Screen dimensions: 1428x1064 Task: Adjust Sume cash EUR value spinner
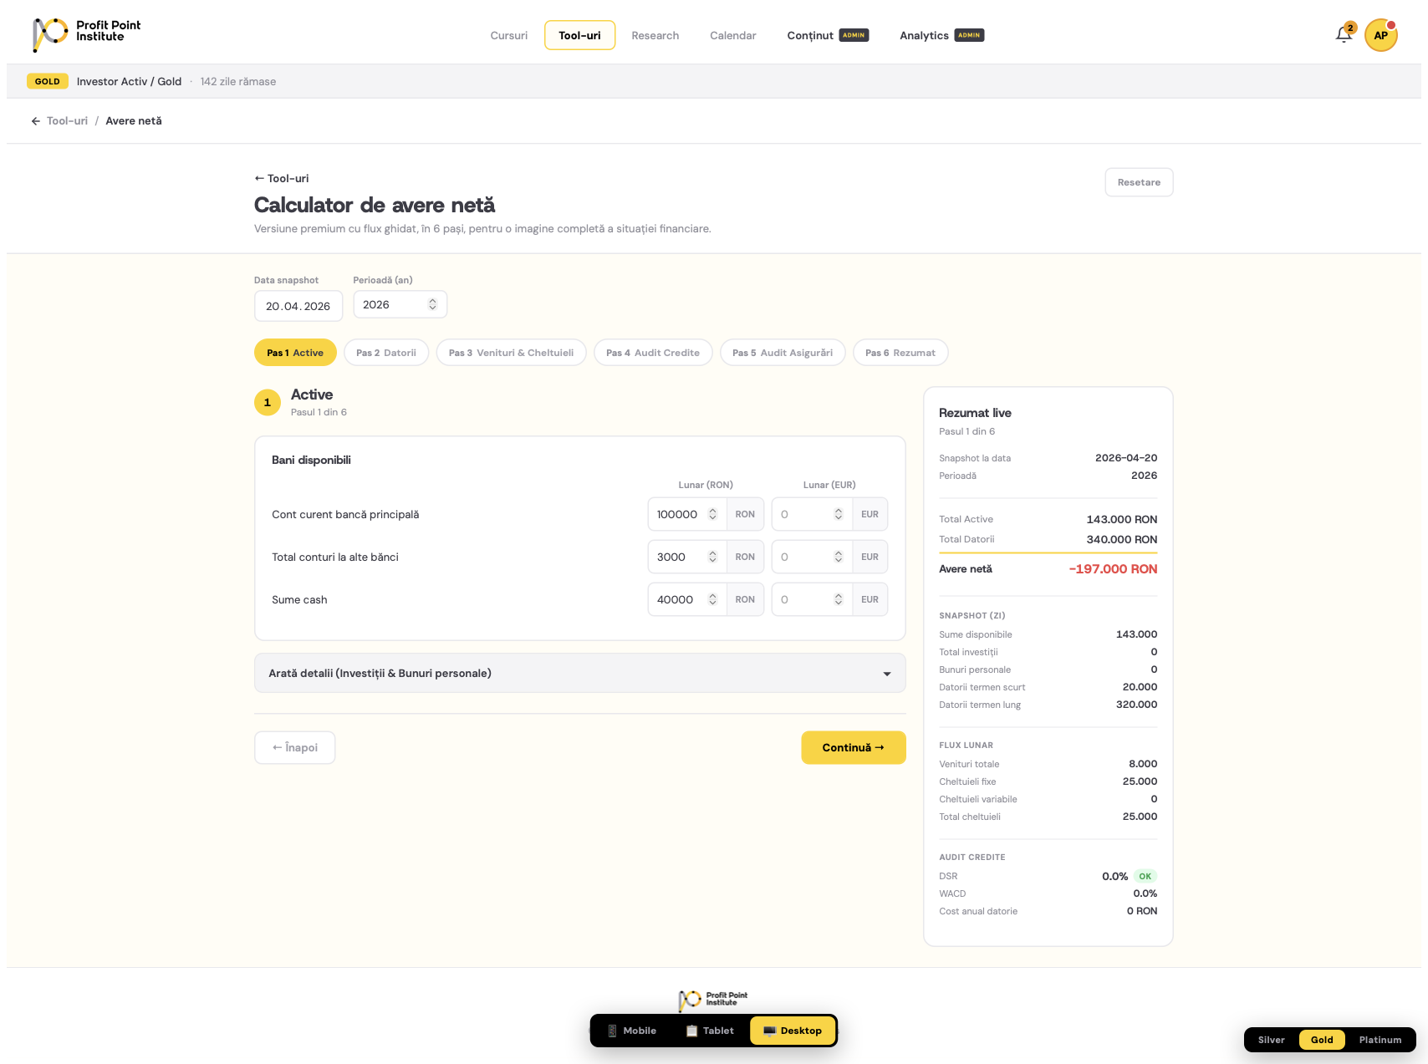pyautogui.click(x=838, y=599)
